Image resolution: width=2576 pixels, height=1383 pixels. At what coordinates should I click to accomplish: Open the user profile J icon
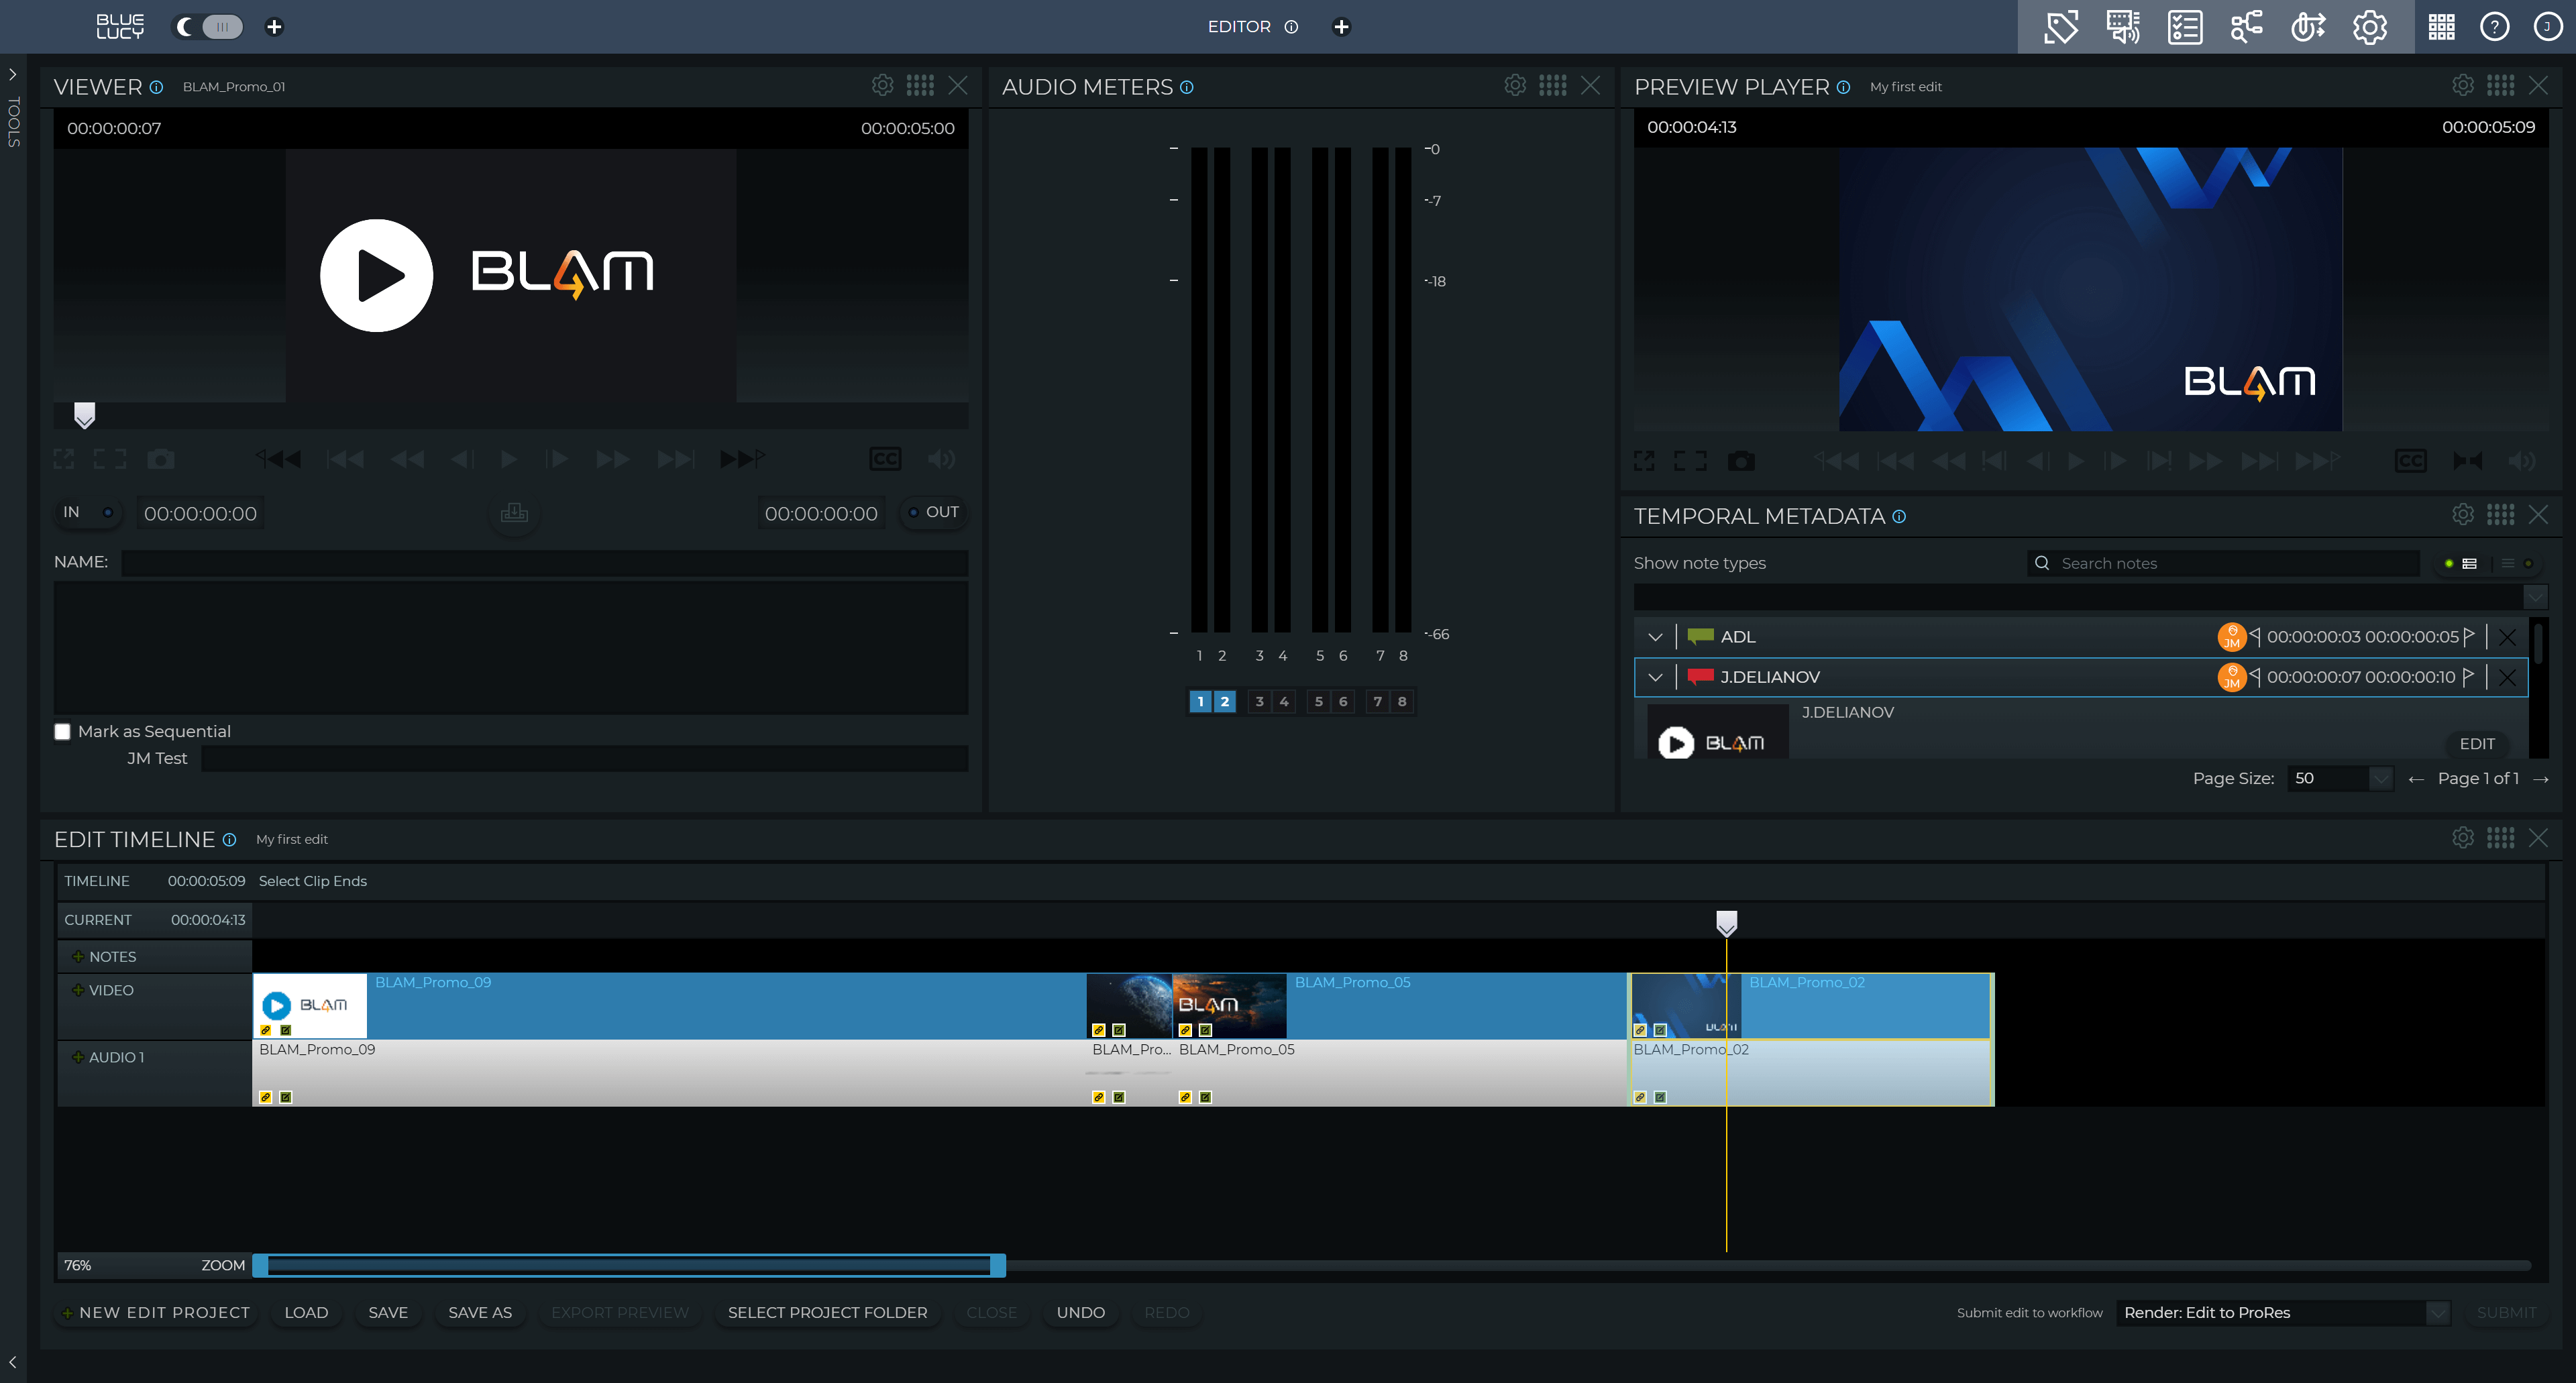click(x=2548, y=27)
